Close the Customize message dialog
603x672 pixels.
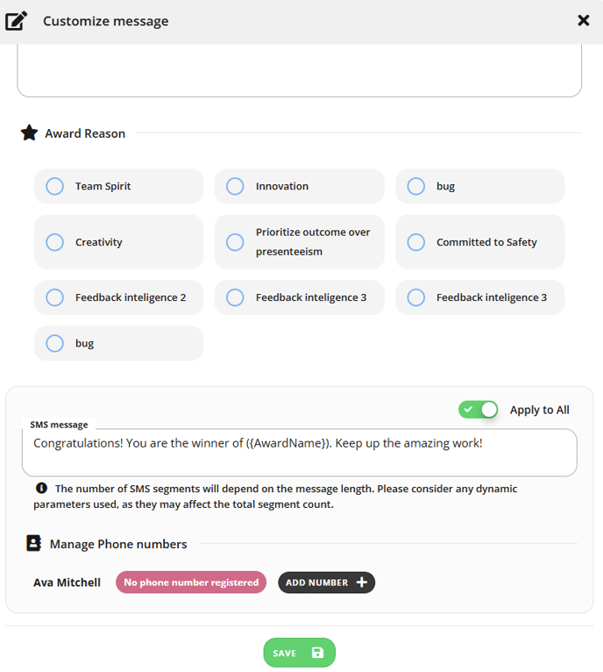pos(584,20)
